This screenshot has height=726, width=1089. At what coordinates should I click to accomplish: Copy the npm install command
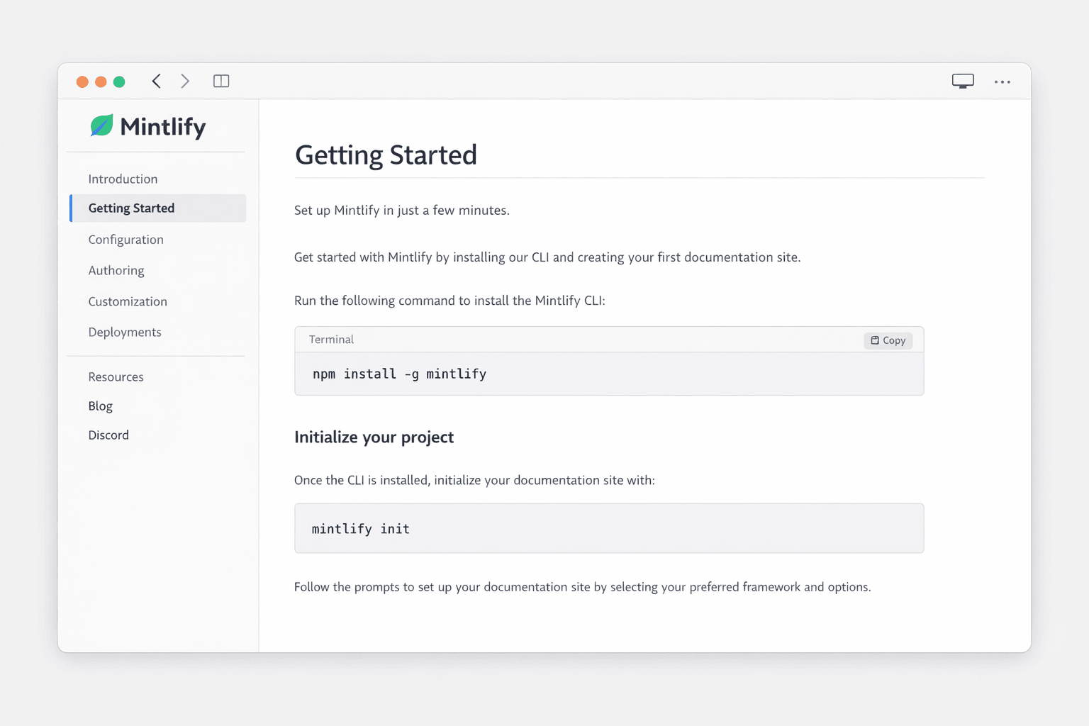(x=888, y=340)
